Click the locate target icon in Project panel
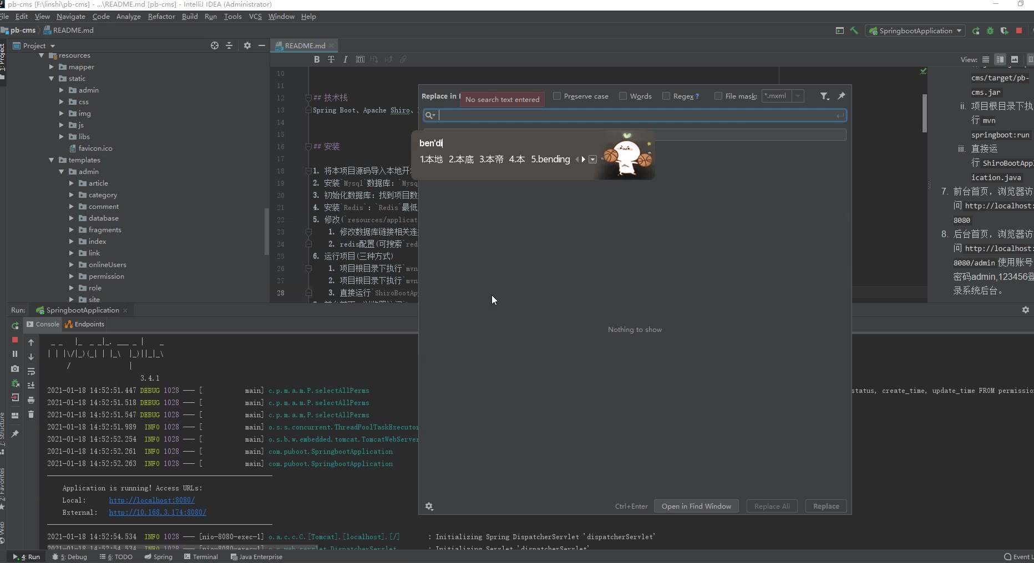The width and height of the screenshot is (1034, 563). point(215,45)
